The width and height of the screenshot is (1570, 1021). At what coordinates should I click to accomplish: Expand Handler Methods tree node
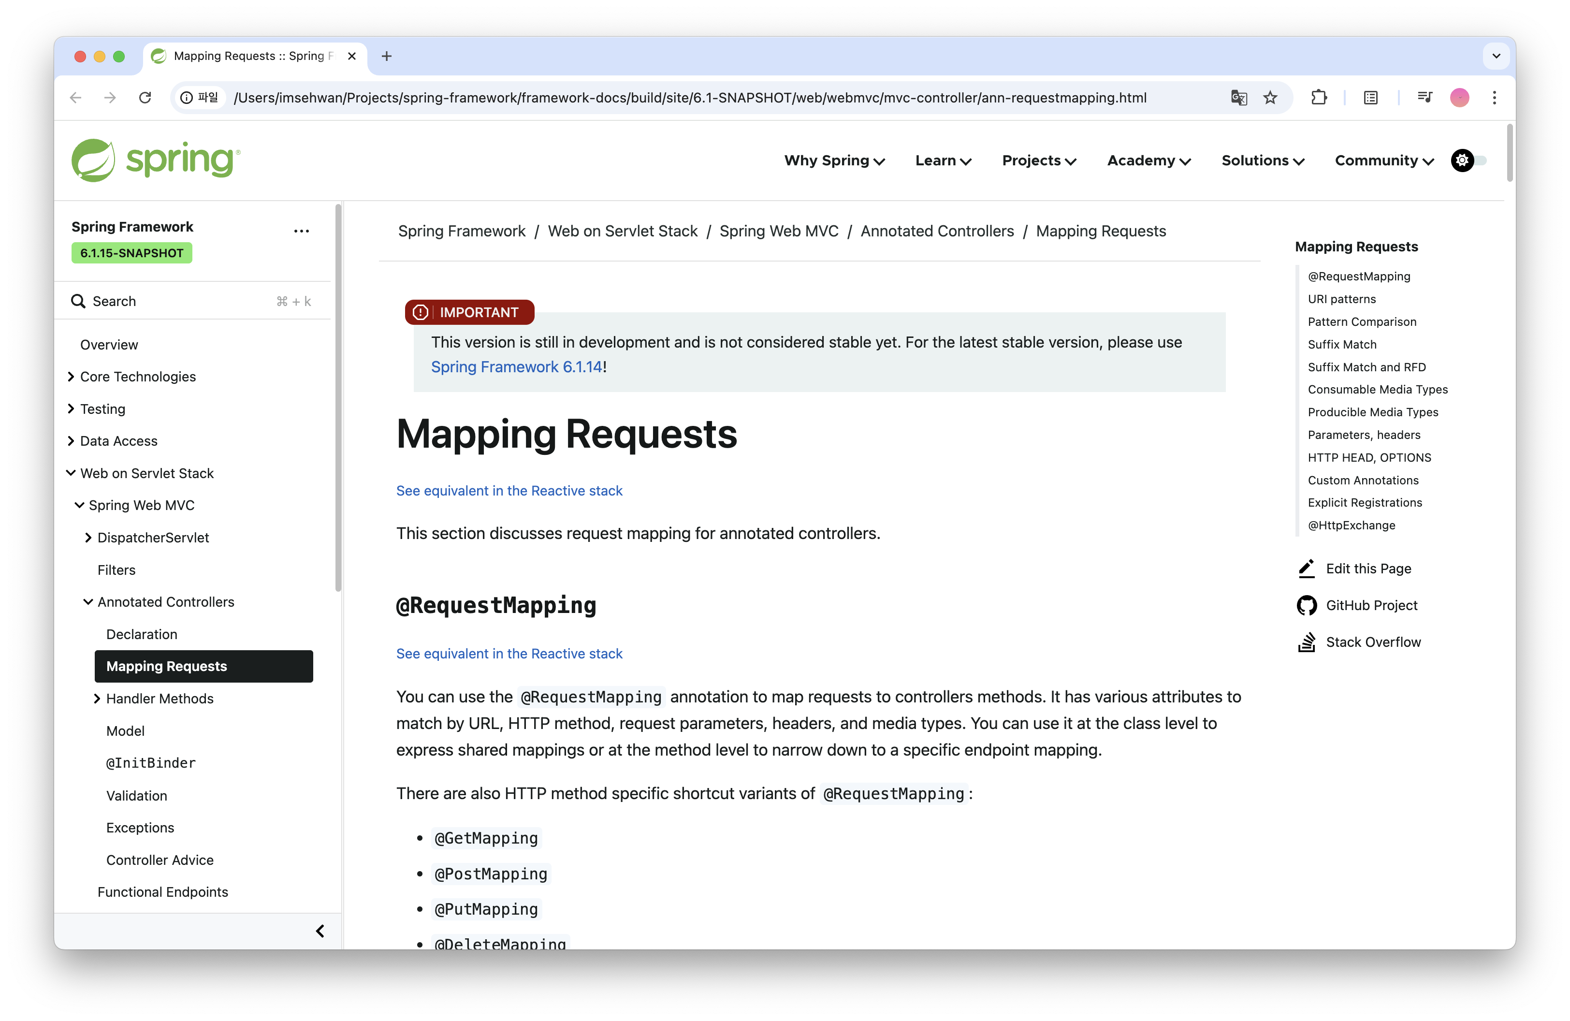97,699
